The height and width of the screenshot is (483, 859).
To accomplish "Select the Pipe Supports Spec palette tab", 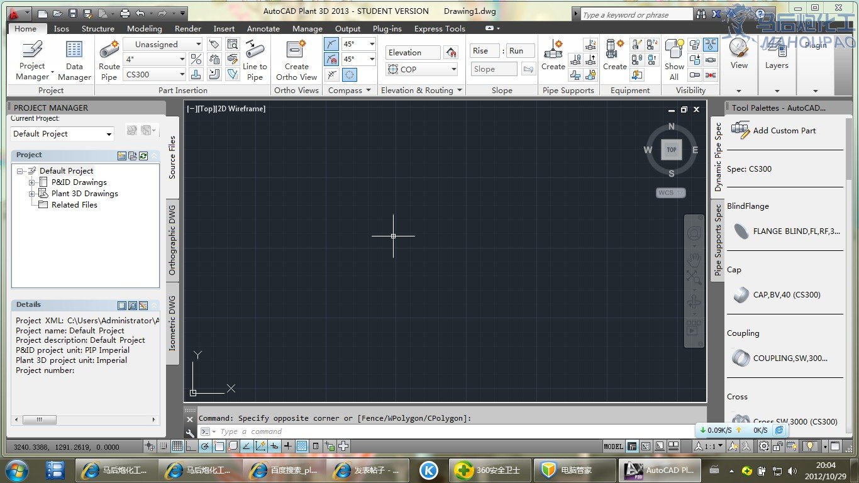I will (x=718, y=241).
